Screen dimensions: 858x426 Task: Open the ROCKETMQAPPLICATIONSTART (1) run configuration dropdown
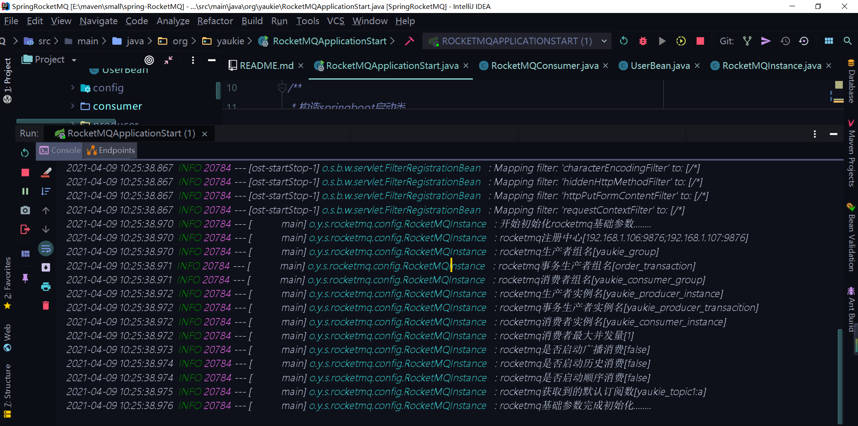517,41
